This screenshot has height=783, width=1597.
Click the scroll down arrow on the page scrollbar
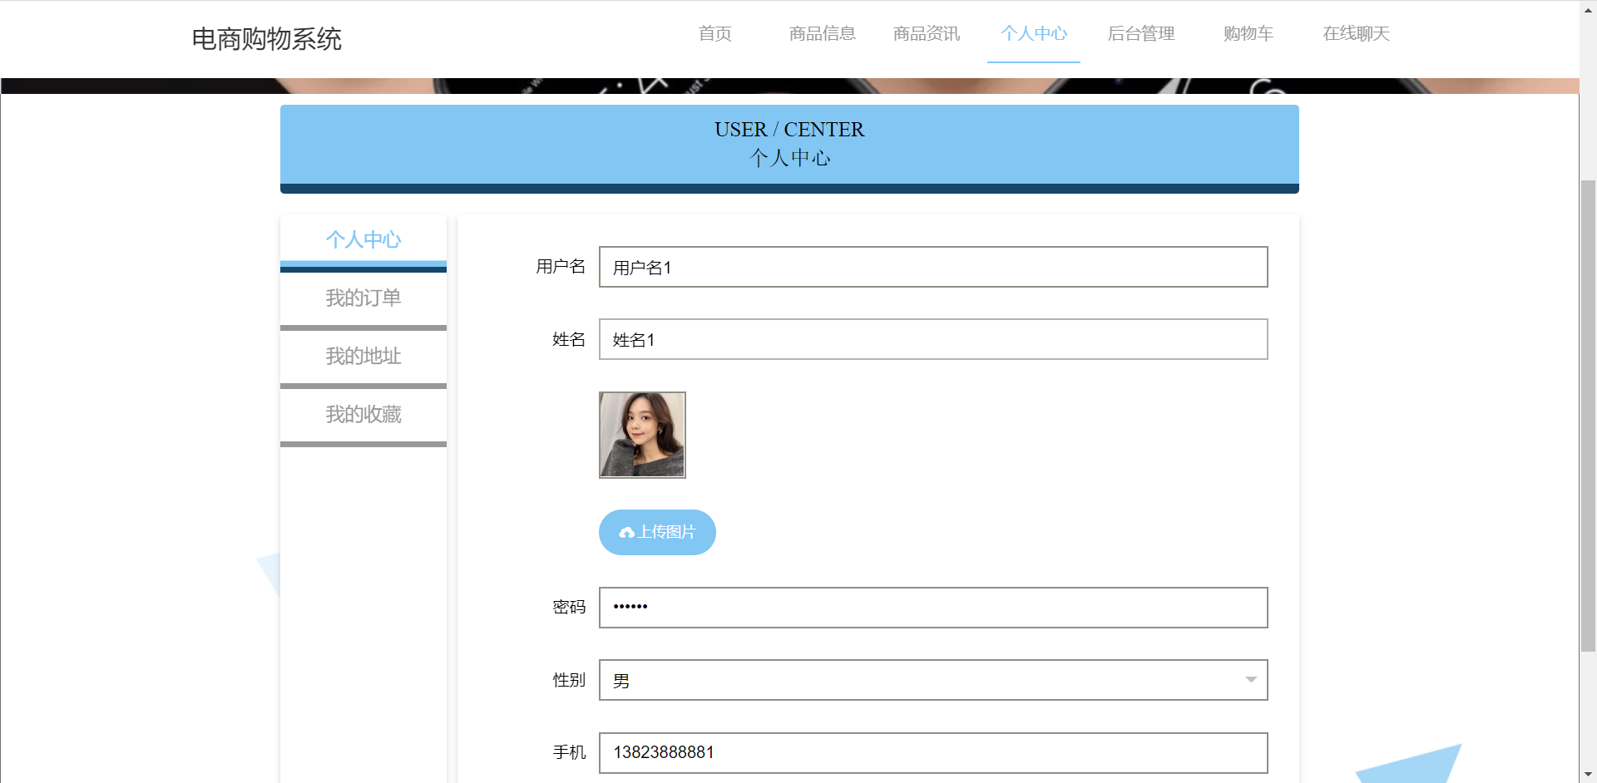1588,775
